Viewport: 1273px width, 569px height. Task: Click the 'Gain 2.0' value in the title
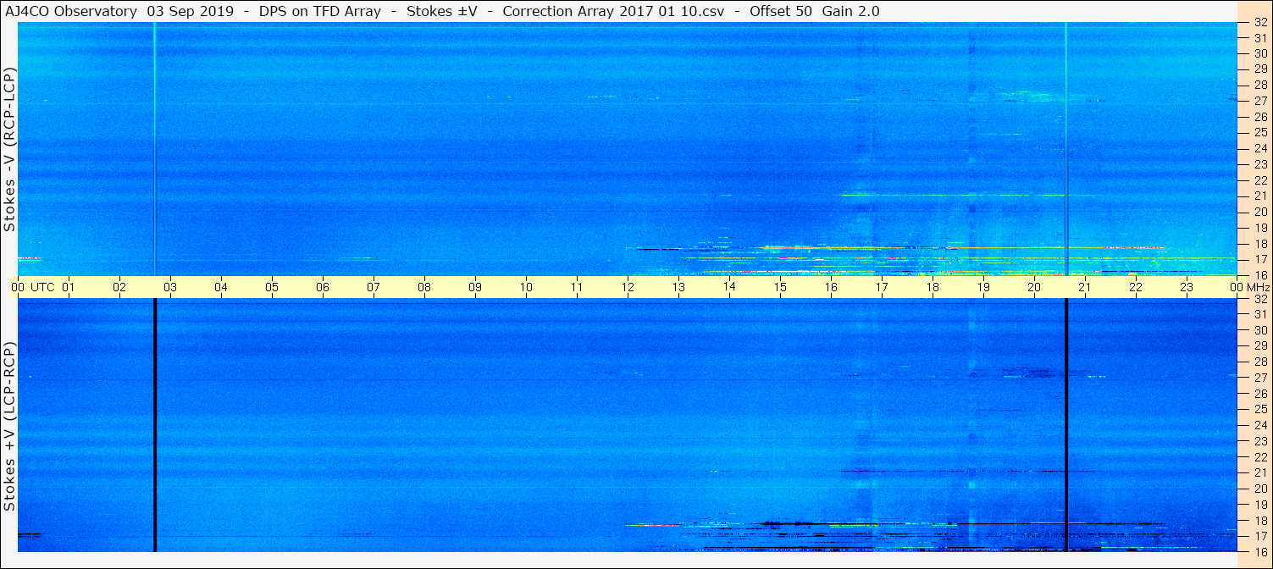(850, 11)
